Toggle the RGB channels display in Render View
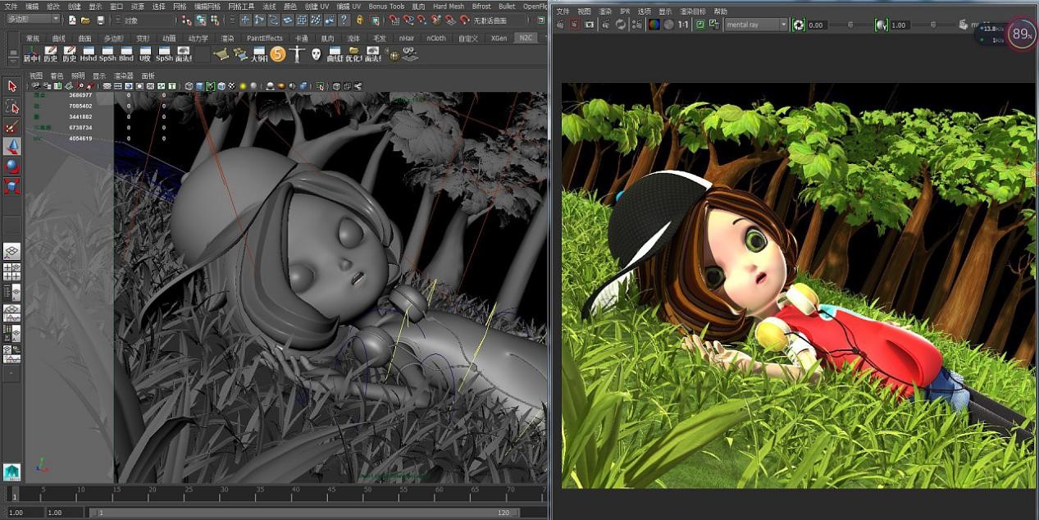This screenshot has height=520, width=1039. coord(654,25)
